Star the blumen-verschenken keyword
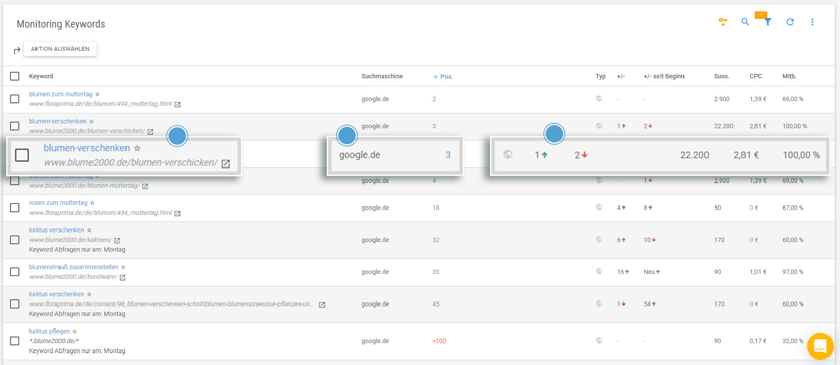This screenshot has width=840, height=365. click(x=91, y=121)
